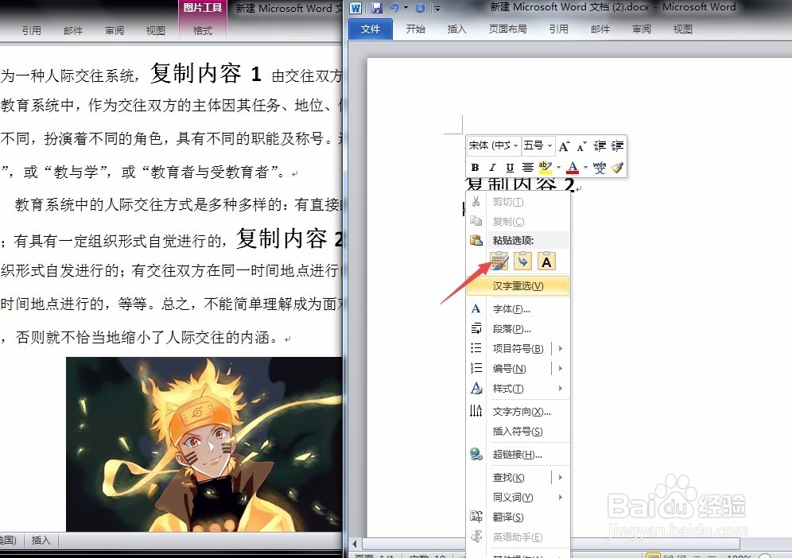Shrink font size in mini toolbar

click(x=581, y=146)
